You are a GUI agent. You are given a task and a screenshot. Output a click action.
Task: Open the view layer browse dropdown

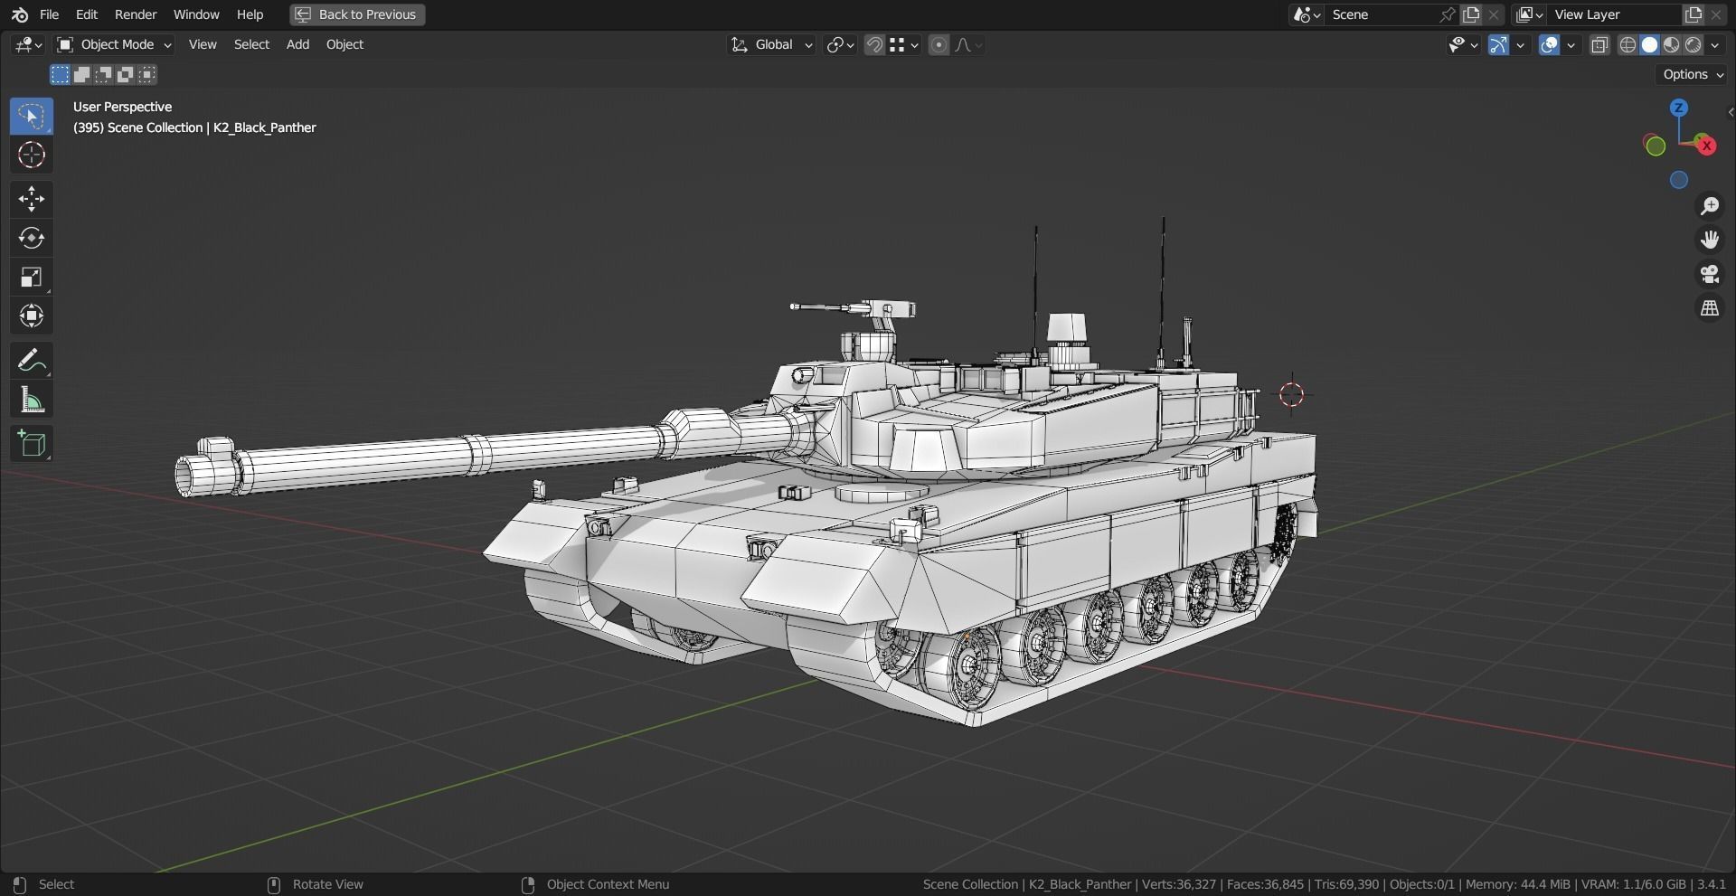click(x=1530, y=14)
